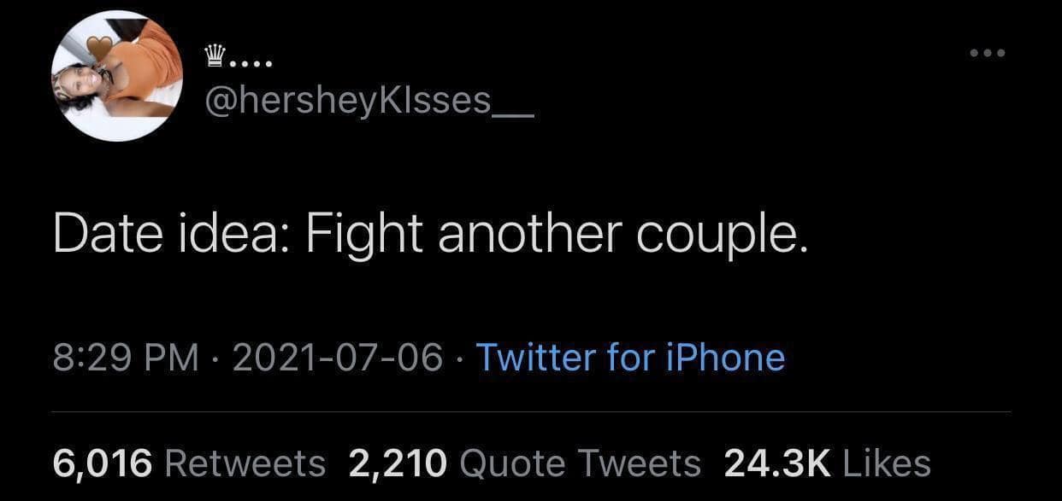Click the 6,016 retweet count number
The width and height of the screenshot is (1062, 501).
click(x=103, y=463)
